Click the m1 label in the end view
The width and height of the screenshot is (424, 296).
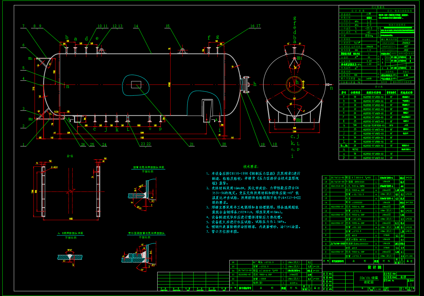tap(299, 58)
